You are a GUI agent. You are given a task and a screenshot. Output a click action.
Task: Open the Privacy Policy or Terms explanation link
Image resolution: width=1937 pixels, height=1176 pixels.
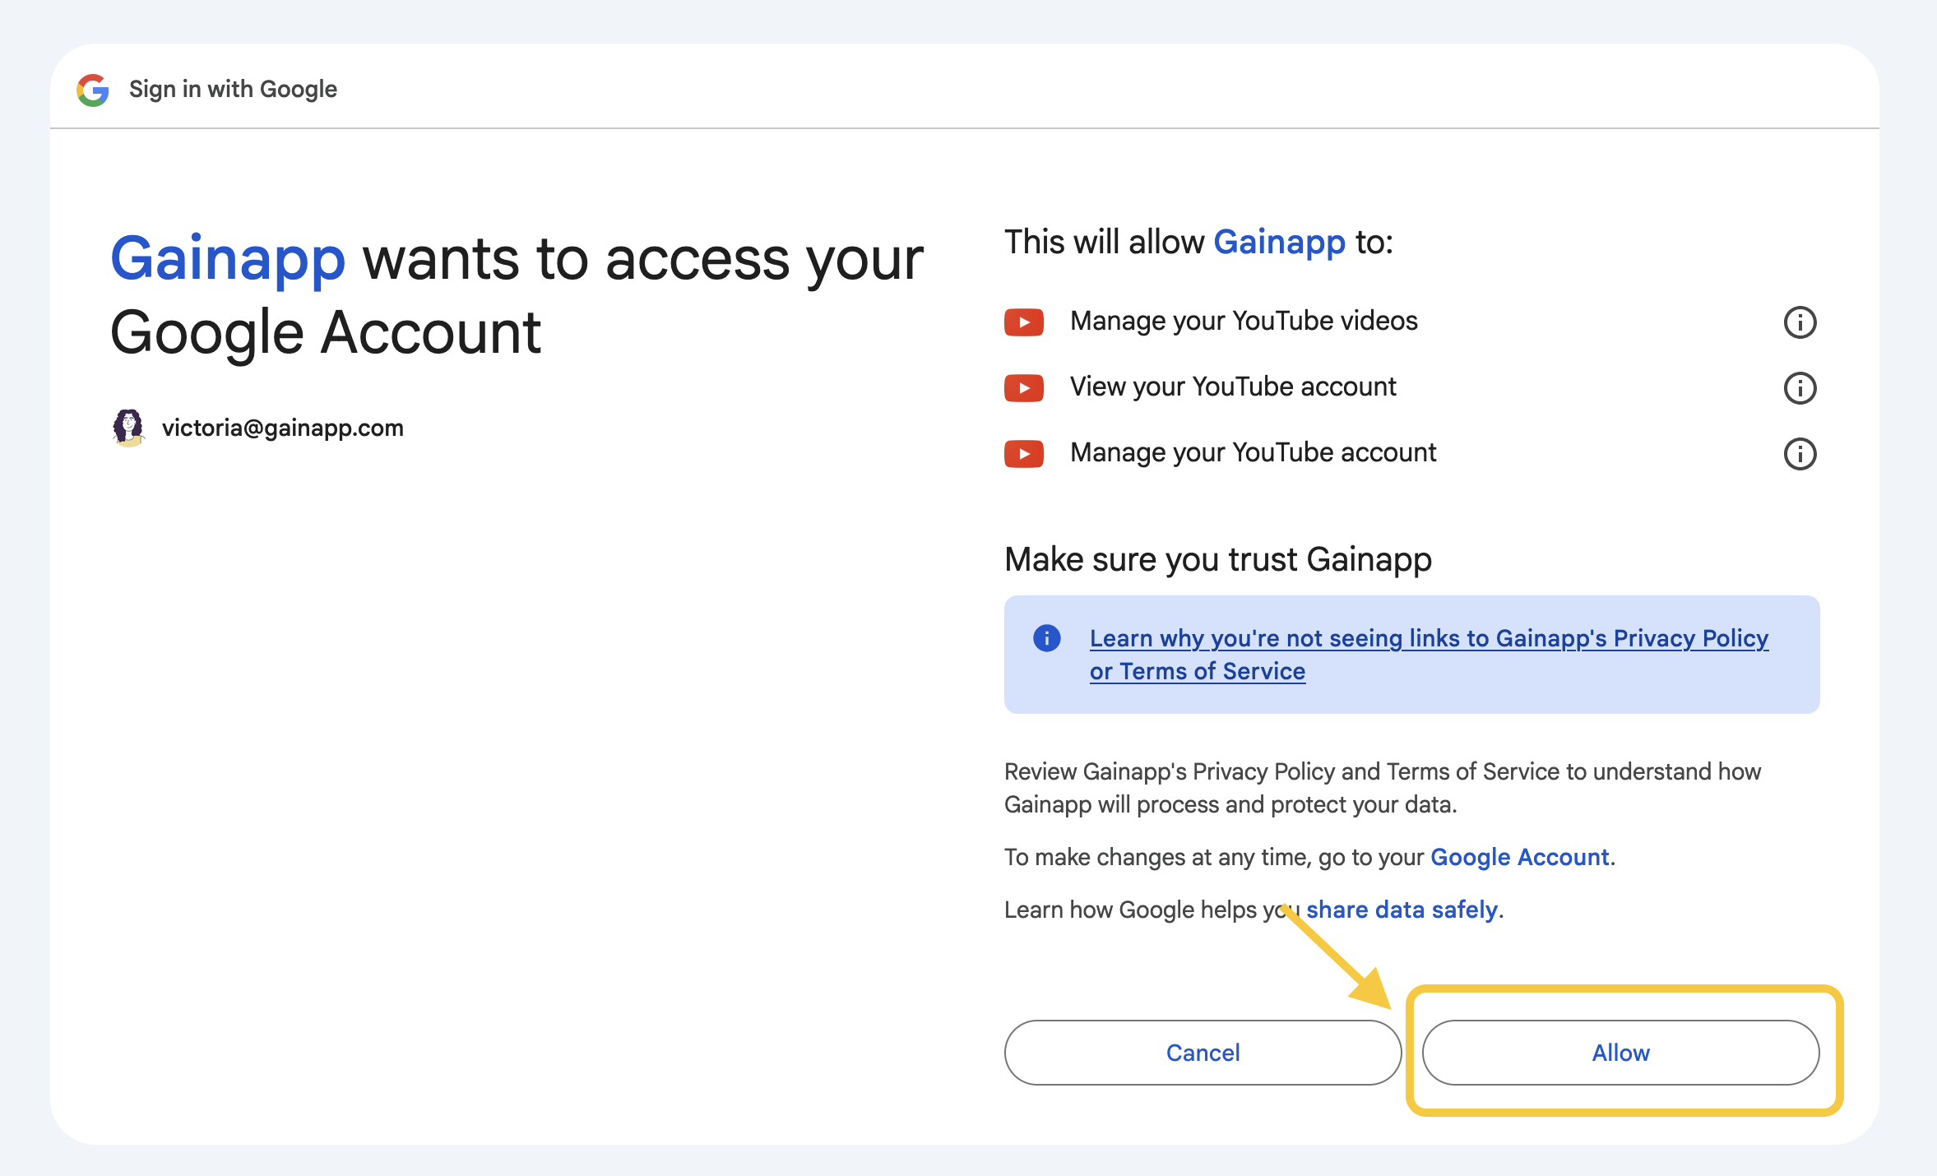(x=1429, y=655)
